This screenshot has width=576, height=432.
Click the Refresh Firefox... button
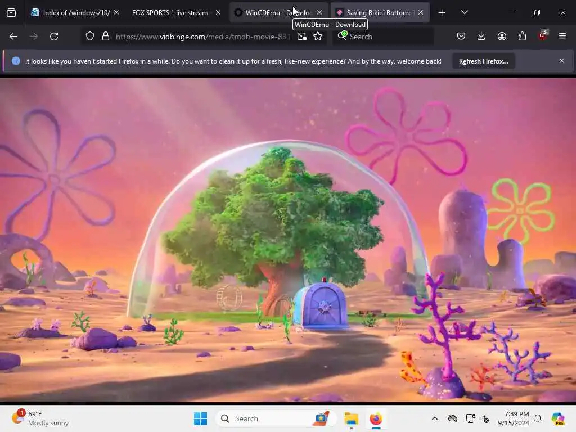(x=483, y=61)
